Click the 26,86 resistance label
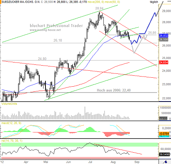The image size is (171, 164). click(x=152, y=33)
